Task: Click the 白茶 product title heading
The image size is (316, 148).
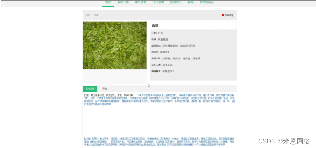Action: point(155,26)
